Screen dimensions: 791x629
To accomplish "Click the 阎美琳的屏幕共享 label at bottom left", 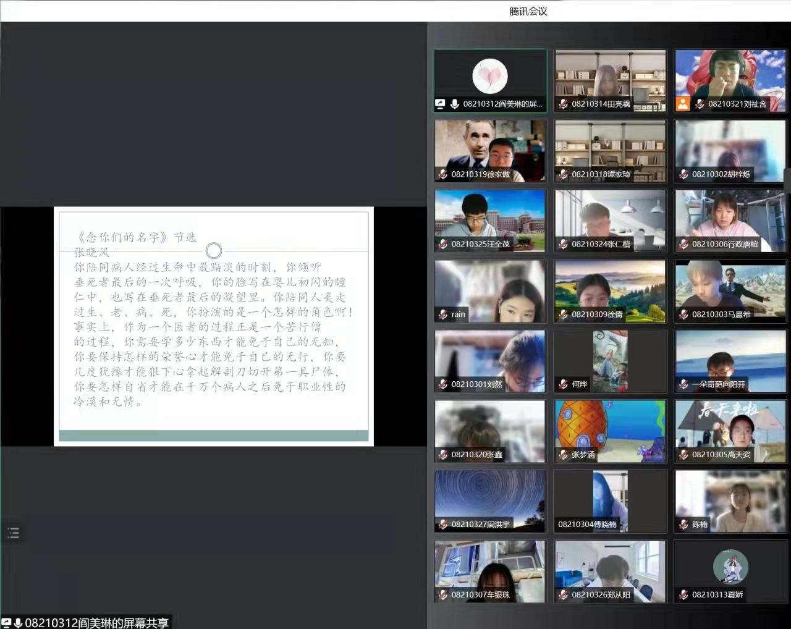I will [96, 622].
